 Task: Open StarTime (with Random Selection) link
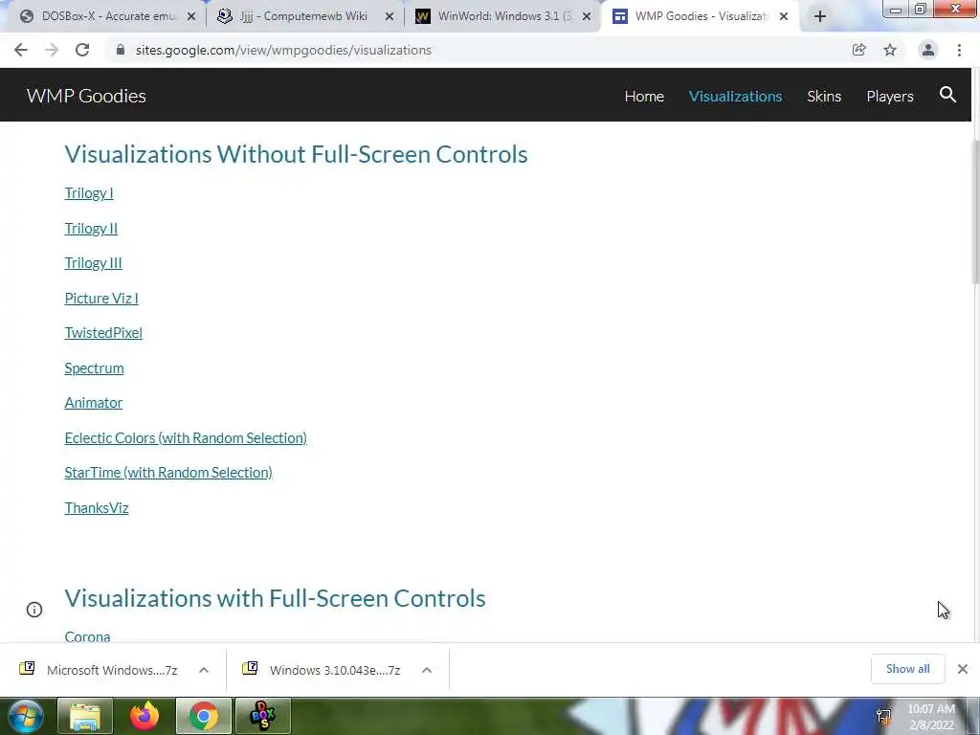pyautogui.click(x=168, y=473)
